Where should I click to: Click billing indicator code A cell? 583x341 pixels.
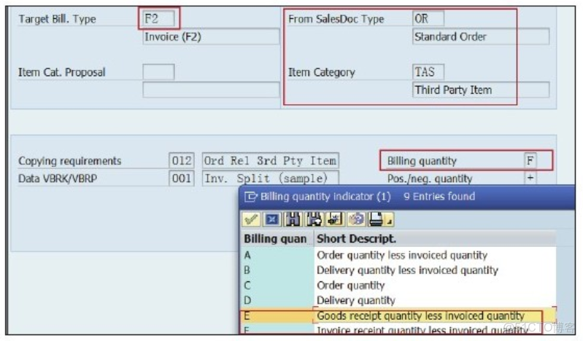point(277,255)
